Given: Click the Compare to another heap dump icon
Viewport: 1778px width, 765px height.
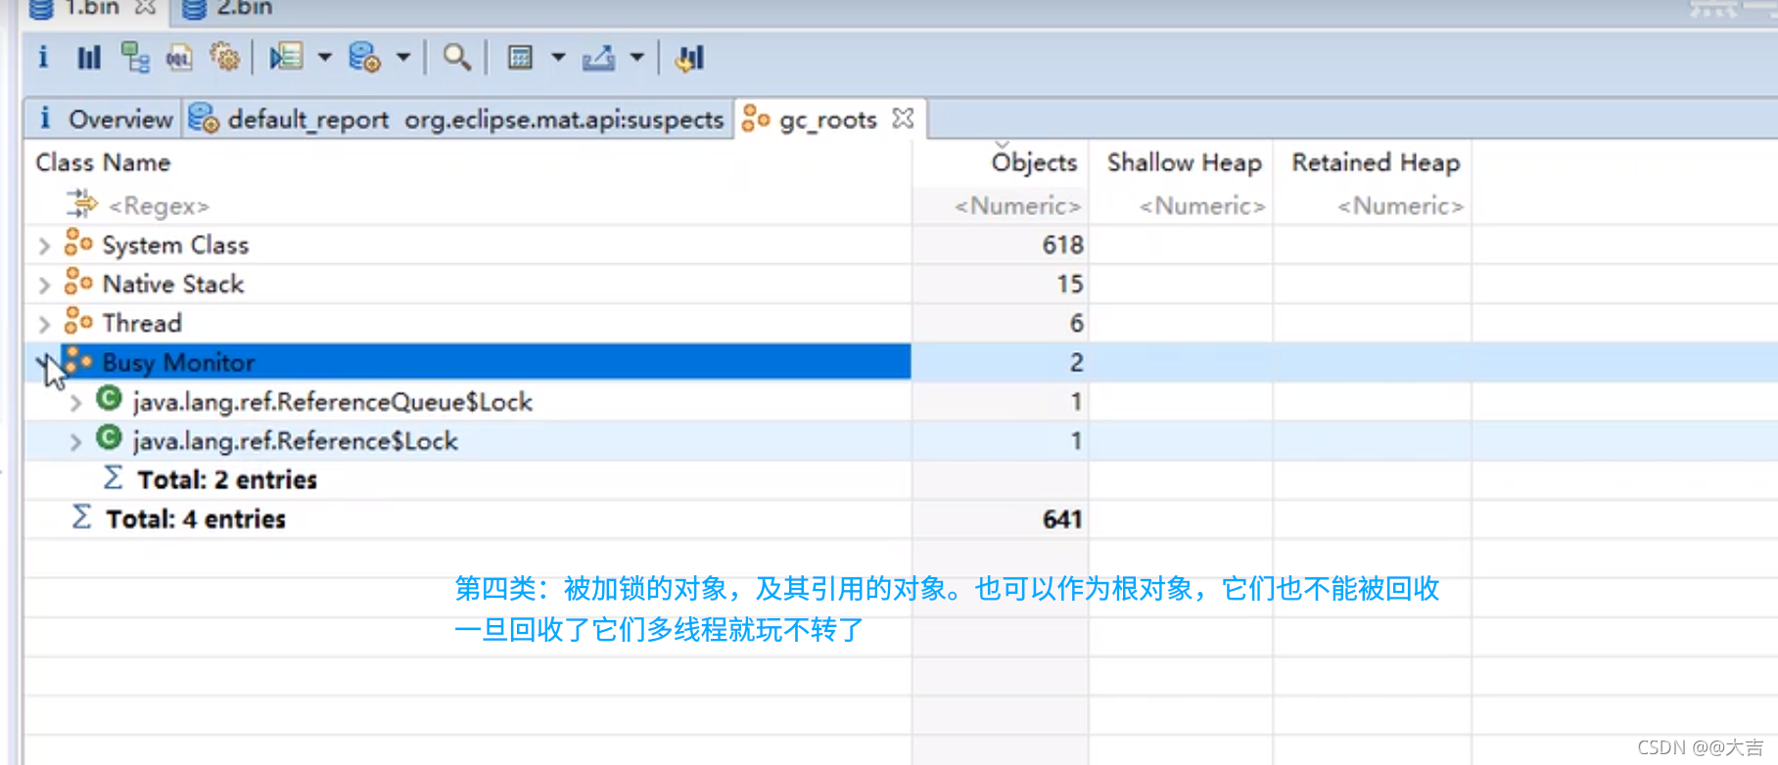Looking at the screenshot, I should [689, 59].
